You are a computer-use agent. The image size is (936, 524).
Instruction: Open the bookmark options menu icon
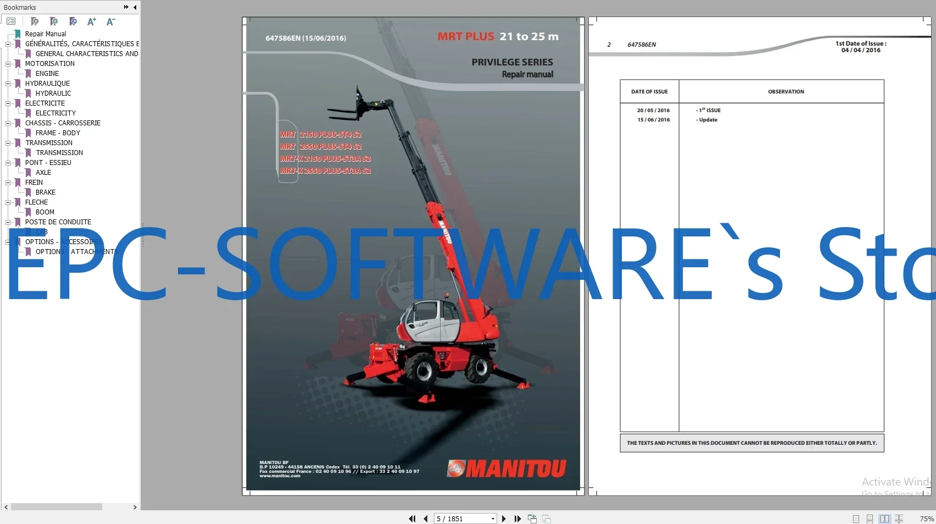point(11,21)
